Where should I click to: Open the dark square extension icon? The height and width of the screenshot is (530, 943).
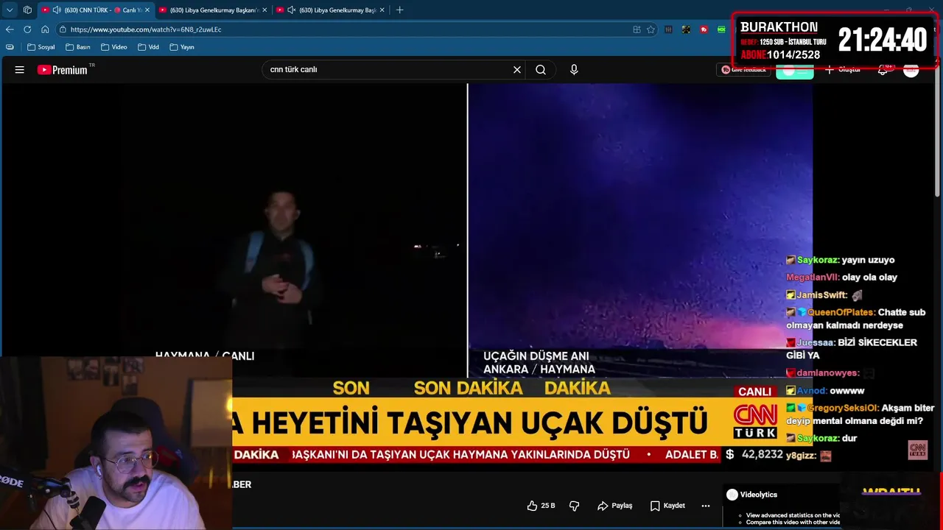click(686, 29)
